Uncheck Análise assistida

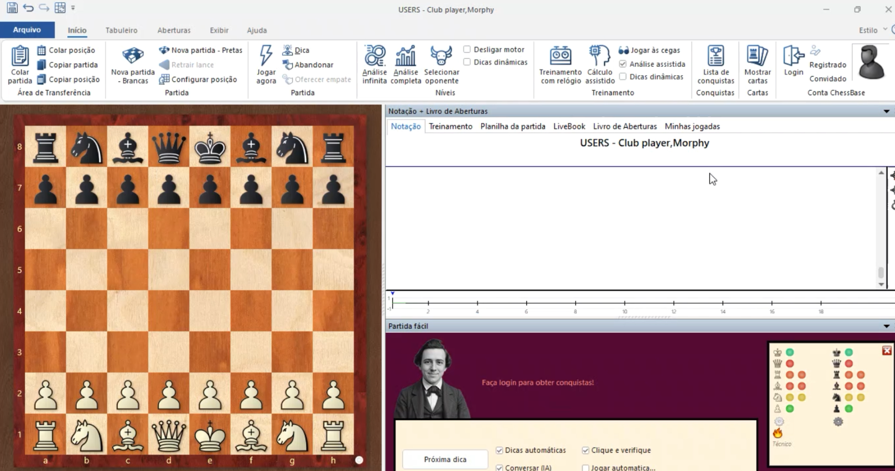(x=623, y=64)
